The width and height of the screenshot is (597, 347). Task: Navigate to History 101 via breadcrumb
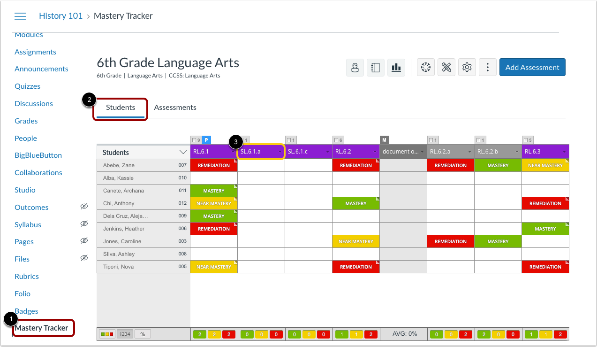61,15
